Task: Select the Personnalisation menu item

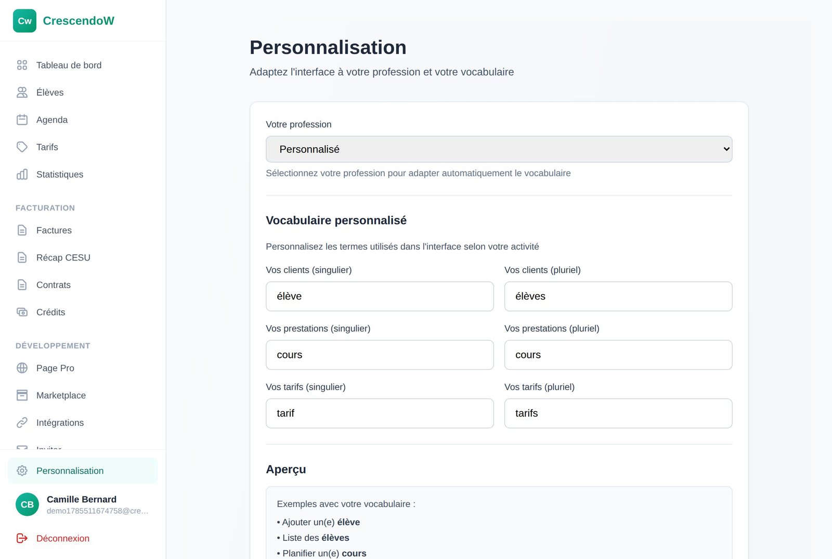Action: pyautogui.click(x=83, y=471)
